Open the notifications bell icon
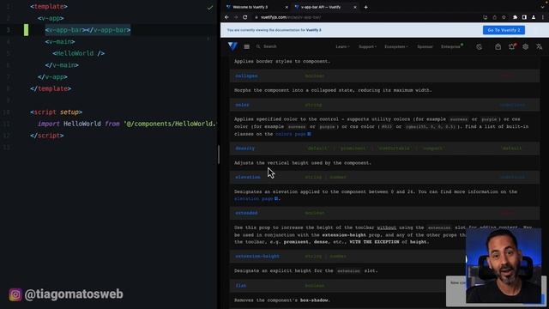The width and height of the screenshot is (549, 309). (x=512, y=46)
